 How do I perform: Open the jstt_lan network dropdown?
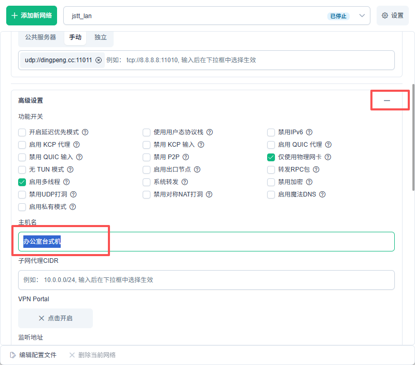click(362, 16)
